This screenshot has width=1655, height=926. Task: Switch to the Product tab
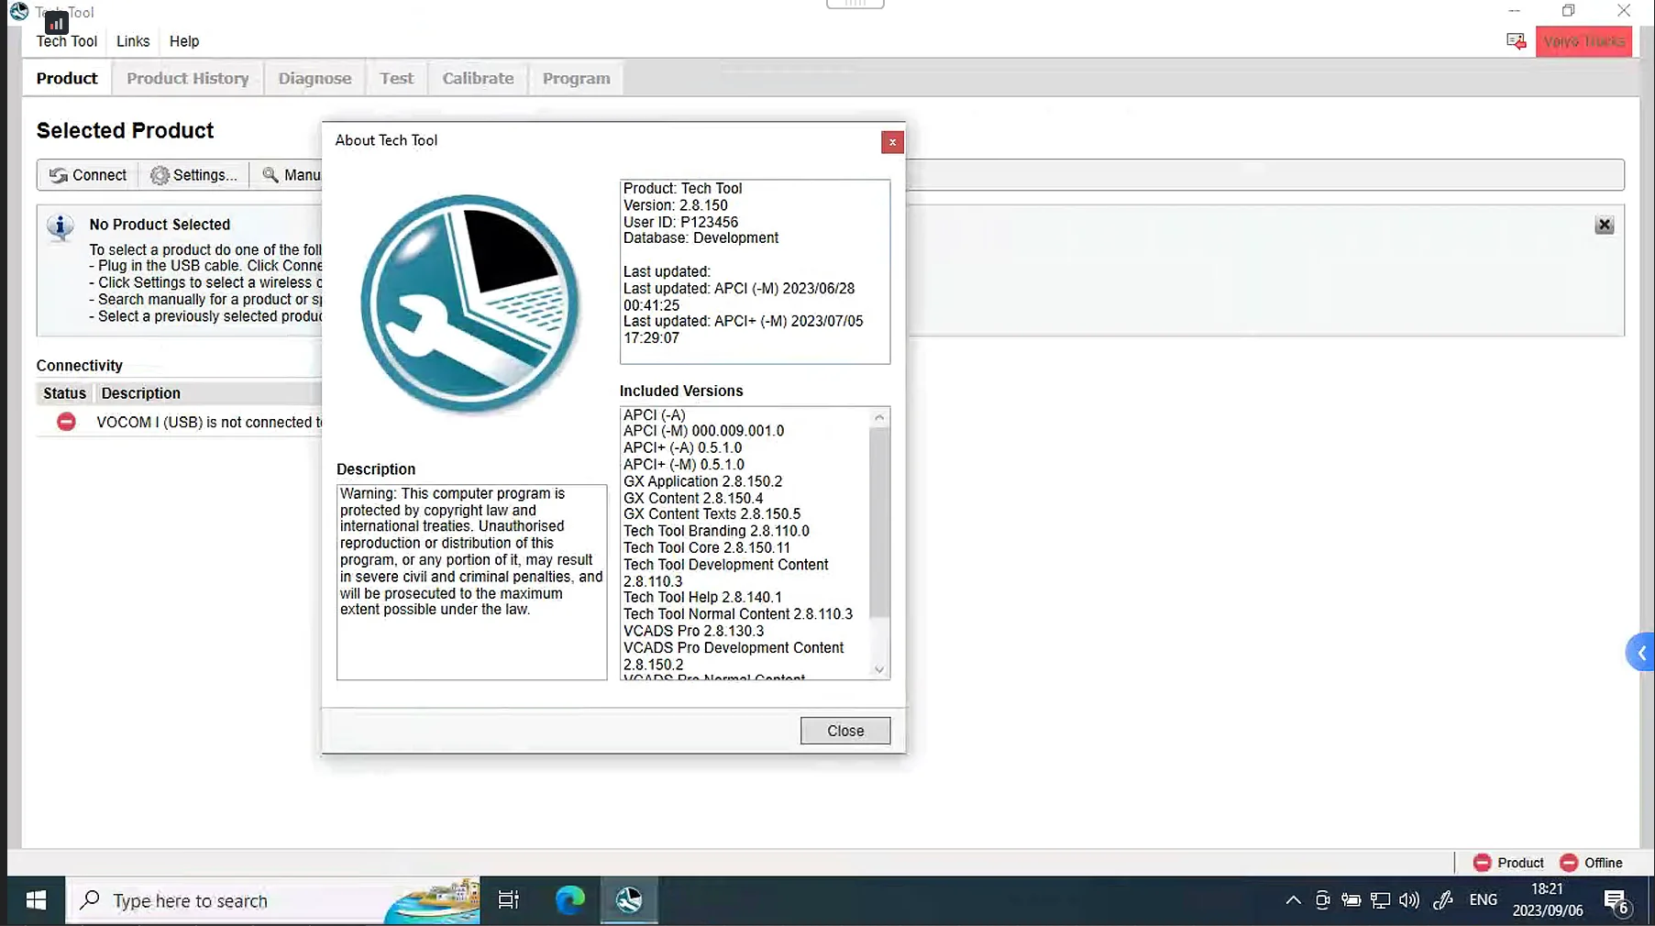(x=67, y=79)
